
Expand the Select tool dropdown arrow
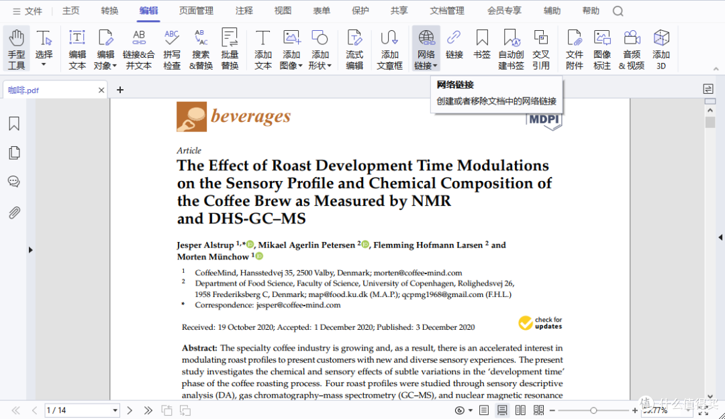tap(44, 64)
